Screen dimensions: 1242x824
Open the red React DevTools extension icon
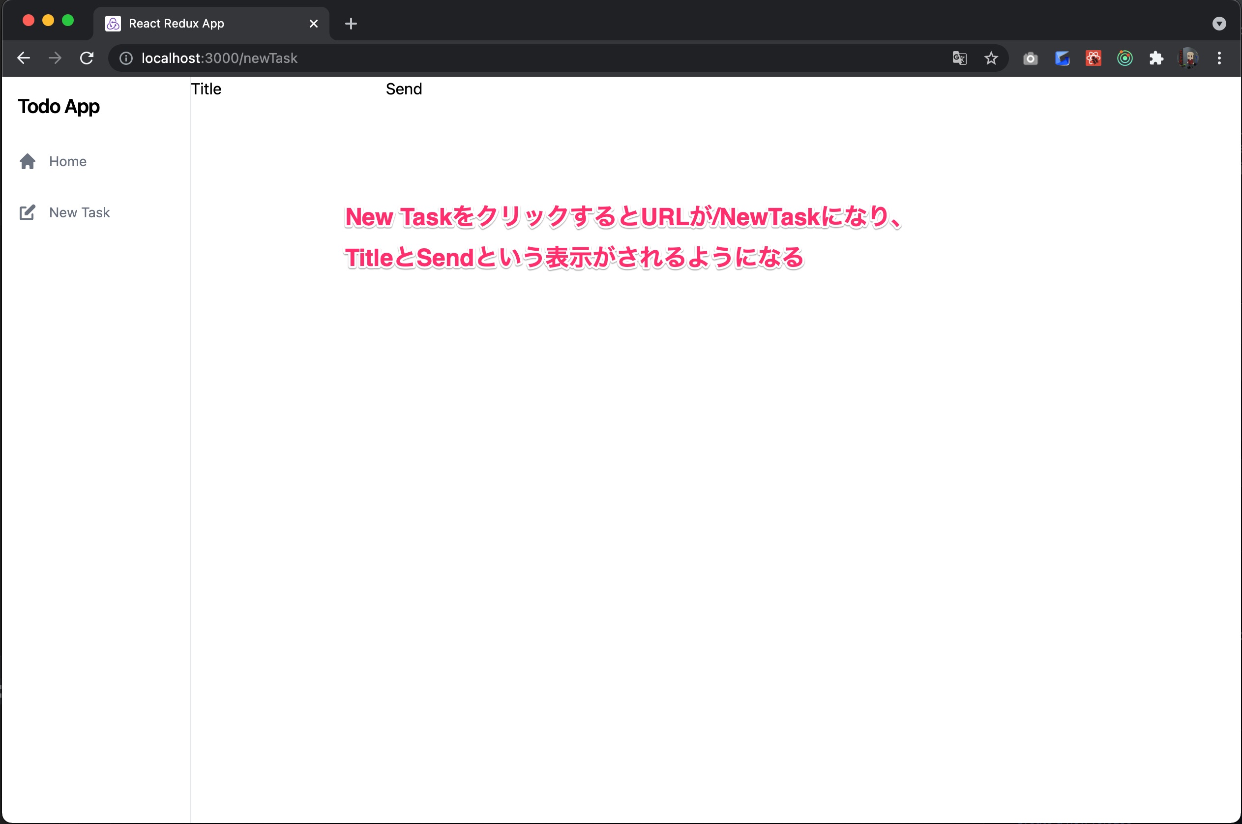1093,59
